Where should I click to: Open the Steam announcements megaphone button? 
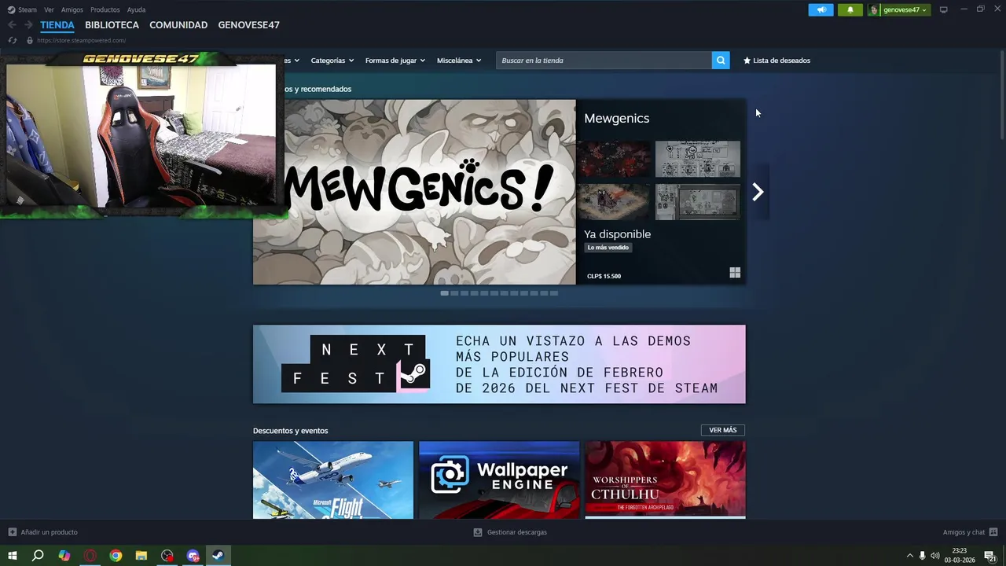821,10
